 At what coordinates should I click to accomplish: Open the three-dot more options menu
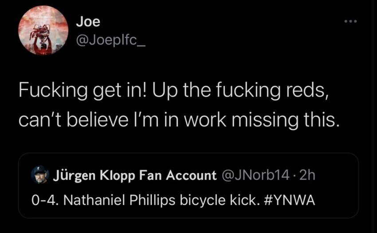(350, 21)
